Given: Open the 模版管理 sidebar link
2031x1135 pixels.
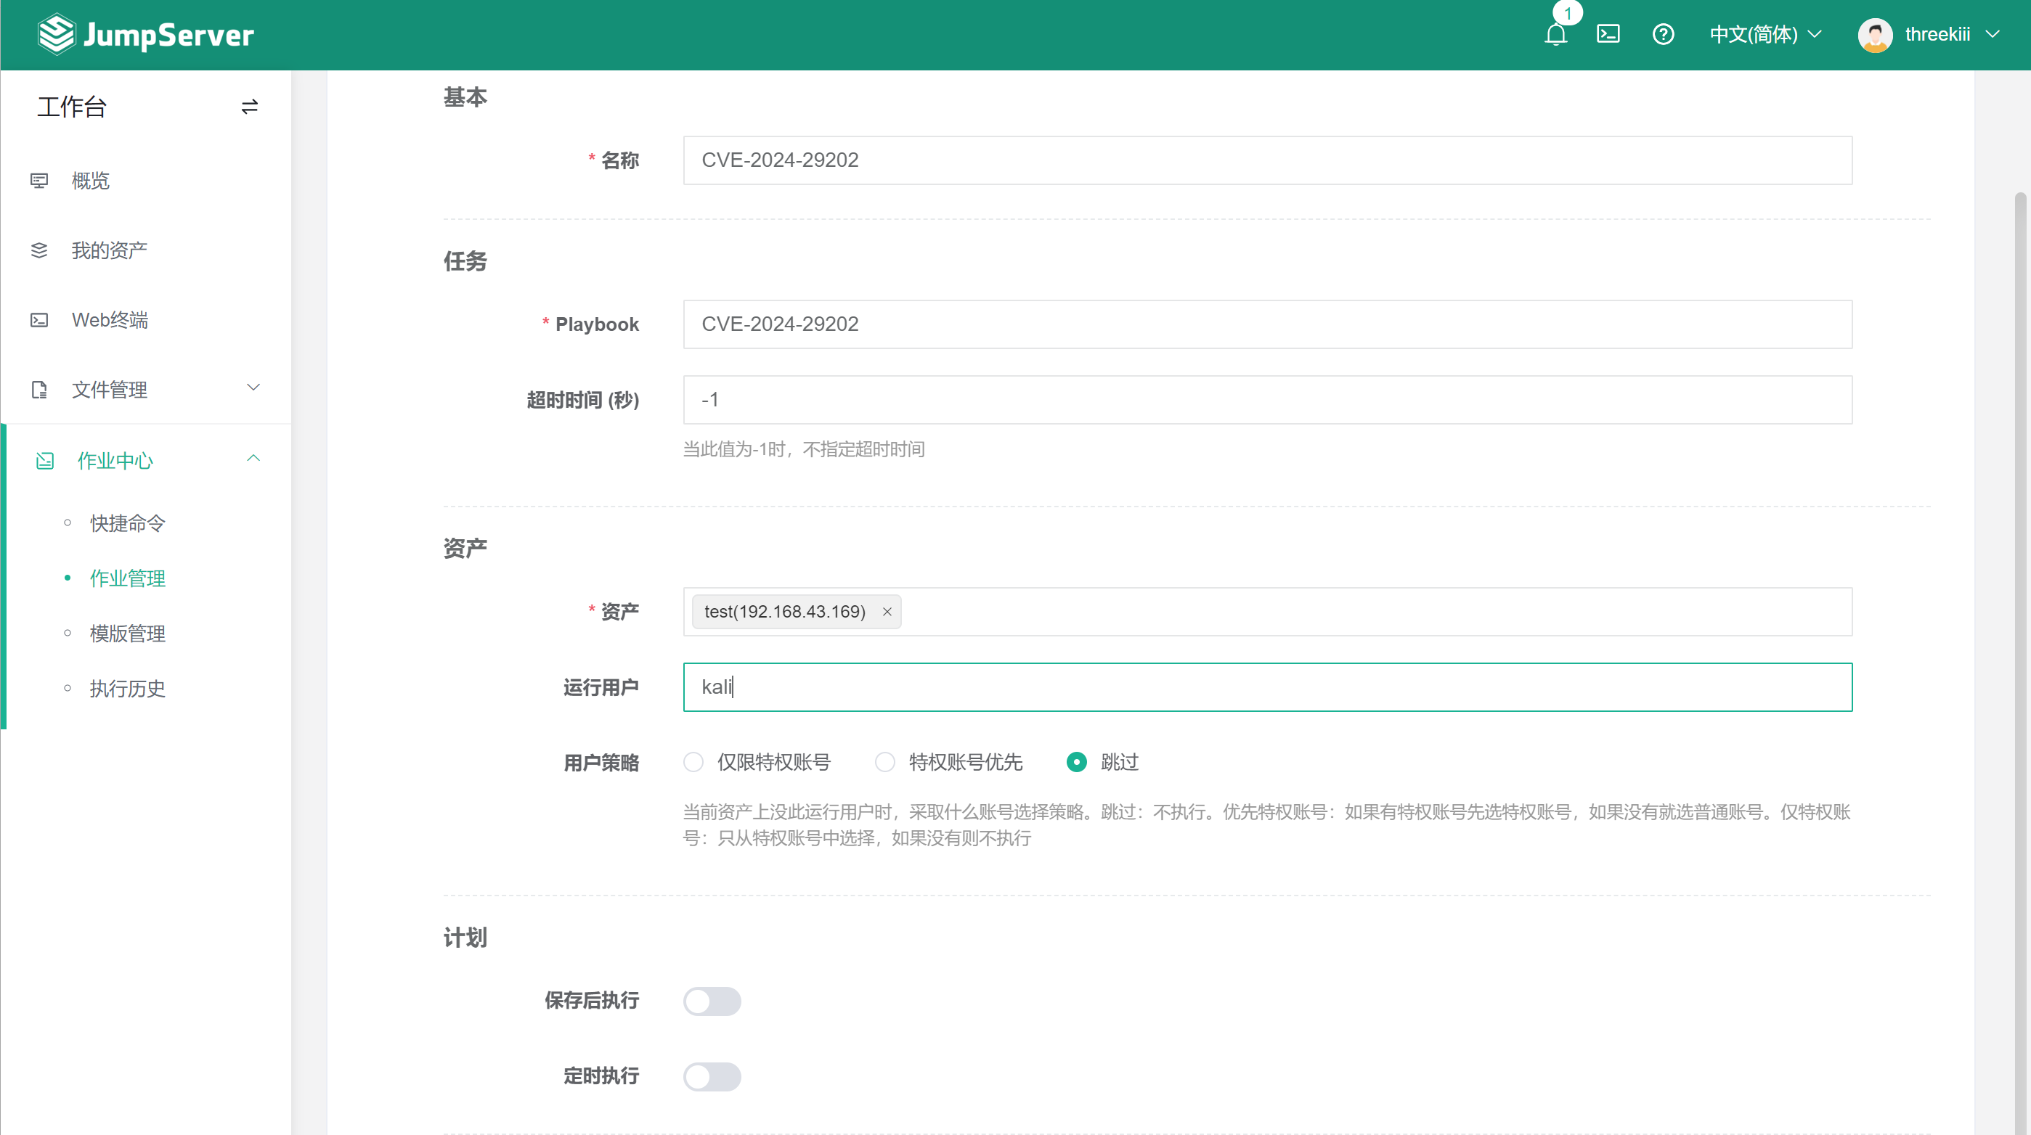Looking at the screenshot, I should tap(127, 634).
